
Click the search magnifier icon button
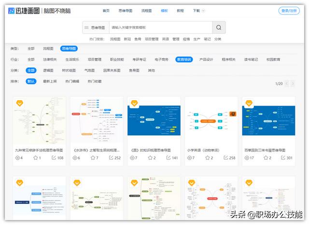[x=219, y=27]
